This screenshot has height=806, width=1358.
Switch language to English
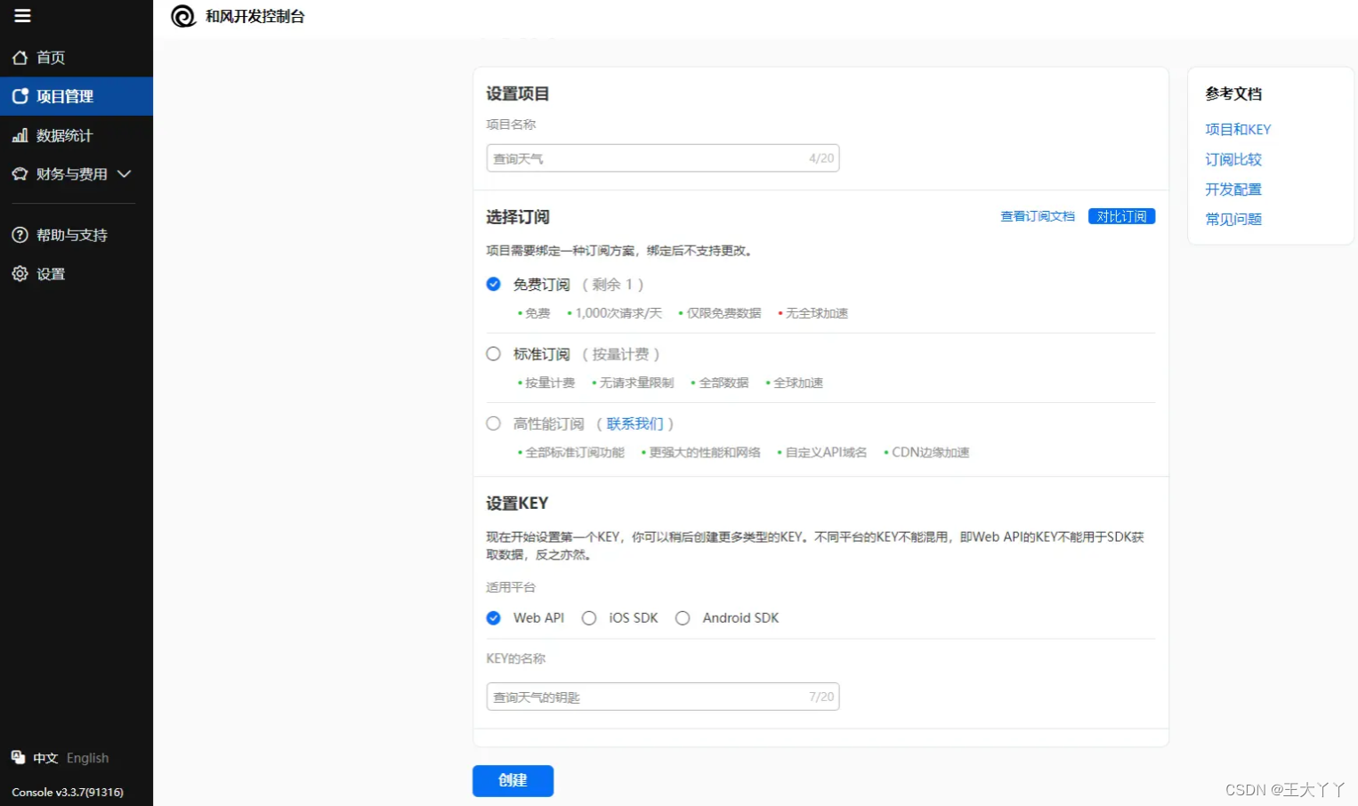[x=87, y=758]
